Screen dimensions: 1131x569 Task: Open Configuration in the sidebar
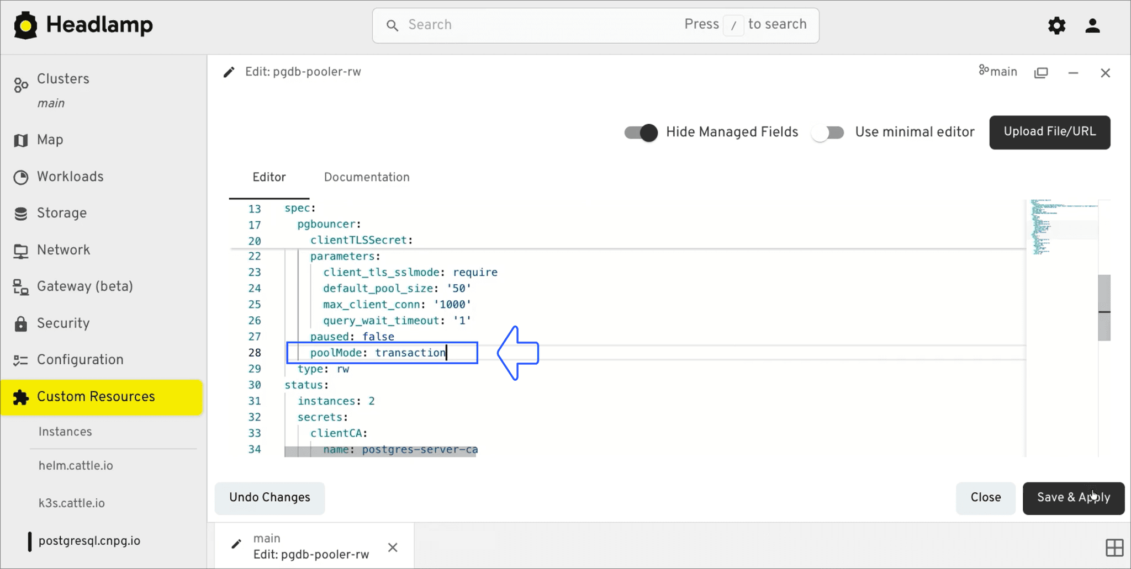point(80,360)
